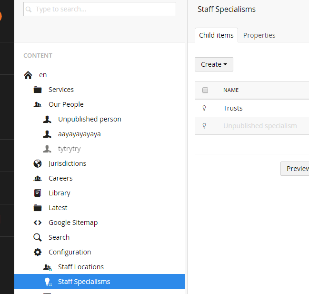Focus the Type to search field
Image resolution: width=309 pixels, height=294 pixels.
[100, 9]
